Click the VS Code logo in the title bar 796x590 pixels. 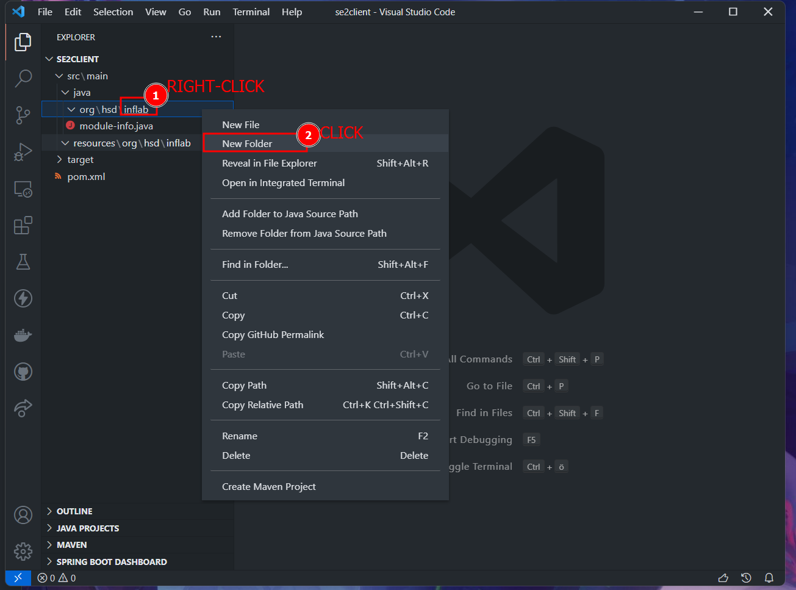(18, 12)
